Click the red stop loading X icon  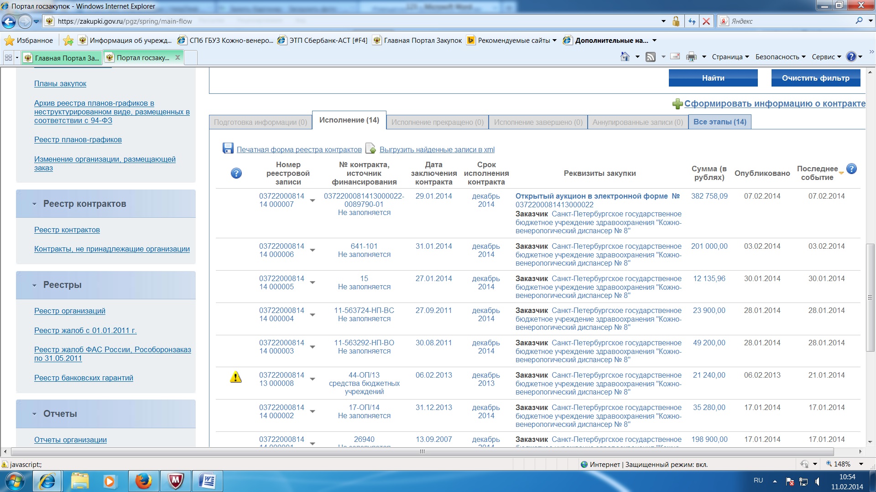706,21
